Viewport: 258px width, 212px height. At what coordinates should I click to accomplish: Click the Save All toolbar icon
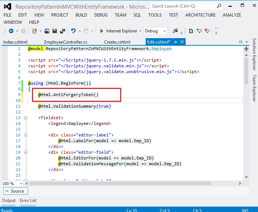point(63,31)
